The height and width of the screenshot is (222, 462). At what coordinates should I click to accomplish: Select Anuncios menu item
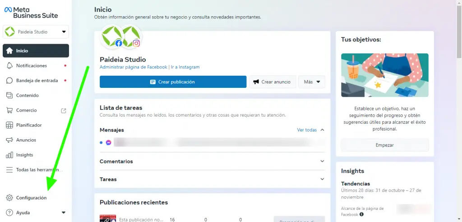pos(36,140)
